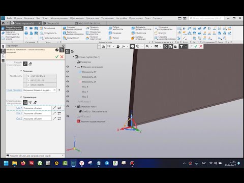Collapse the Позиция section
The width and height of the screenshot is (244, 183).
click(21, 71)
